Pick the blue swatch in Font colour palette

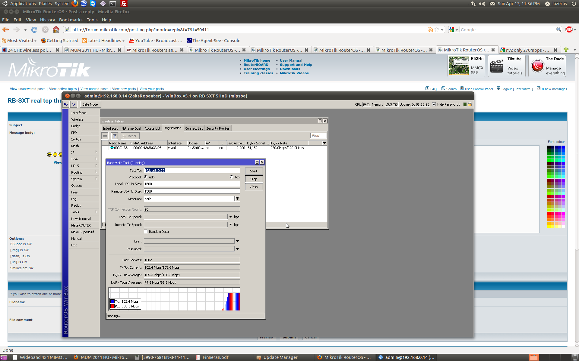point(563,147)
